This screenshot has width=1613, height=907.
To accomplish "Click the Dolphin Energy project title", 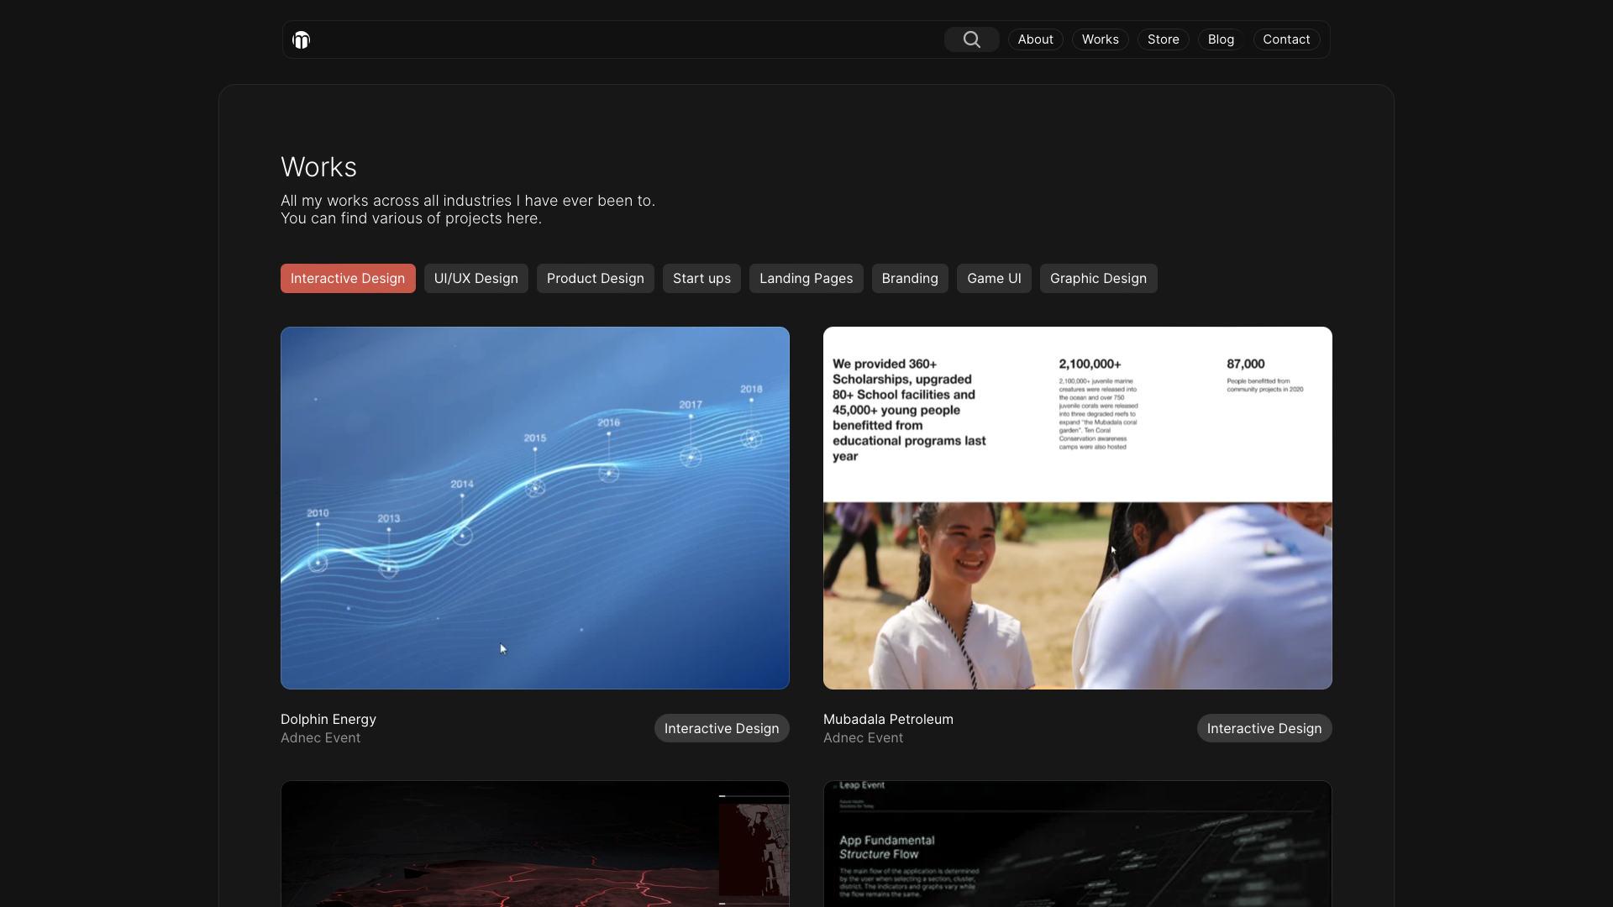I will tap(328, 720).
